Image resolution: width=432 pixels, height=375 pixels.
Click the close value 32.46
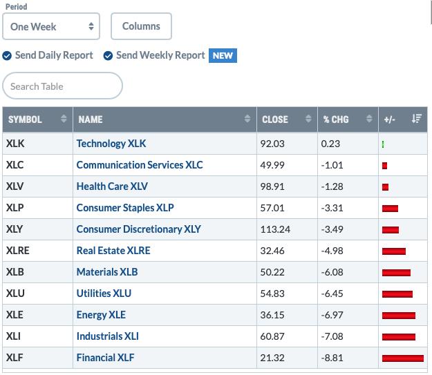click(272, 251)
